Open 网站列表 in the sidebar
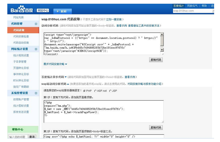 coord(18,17)
